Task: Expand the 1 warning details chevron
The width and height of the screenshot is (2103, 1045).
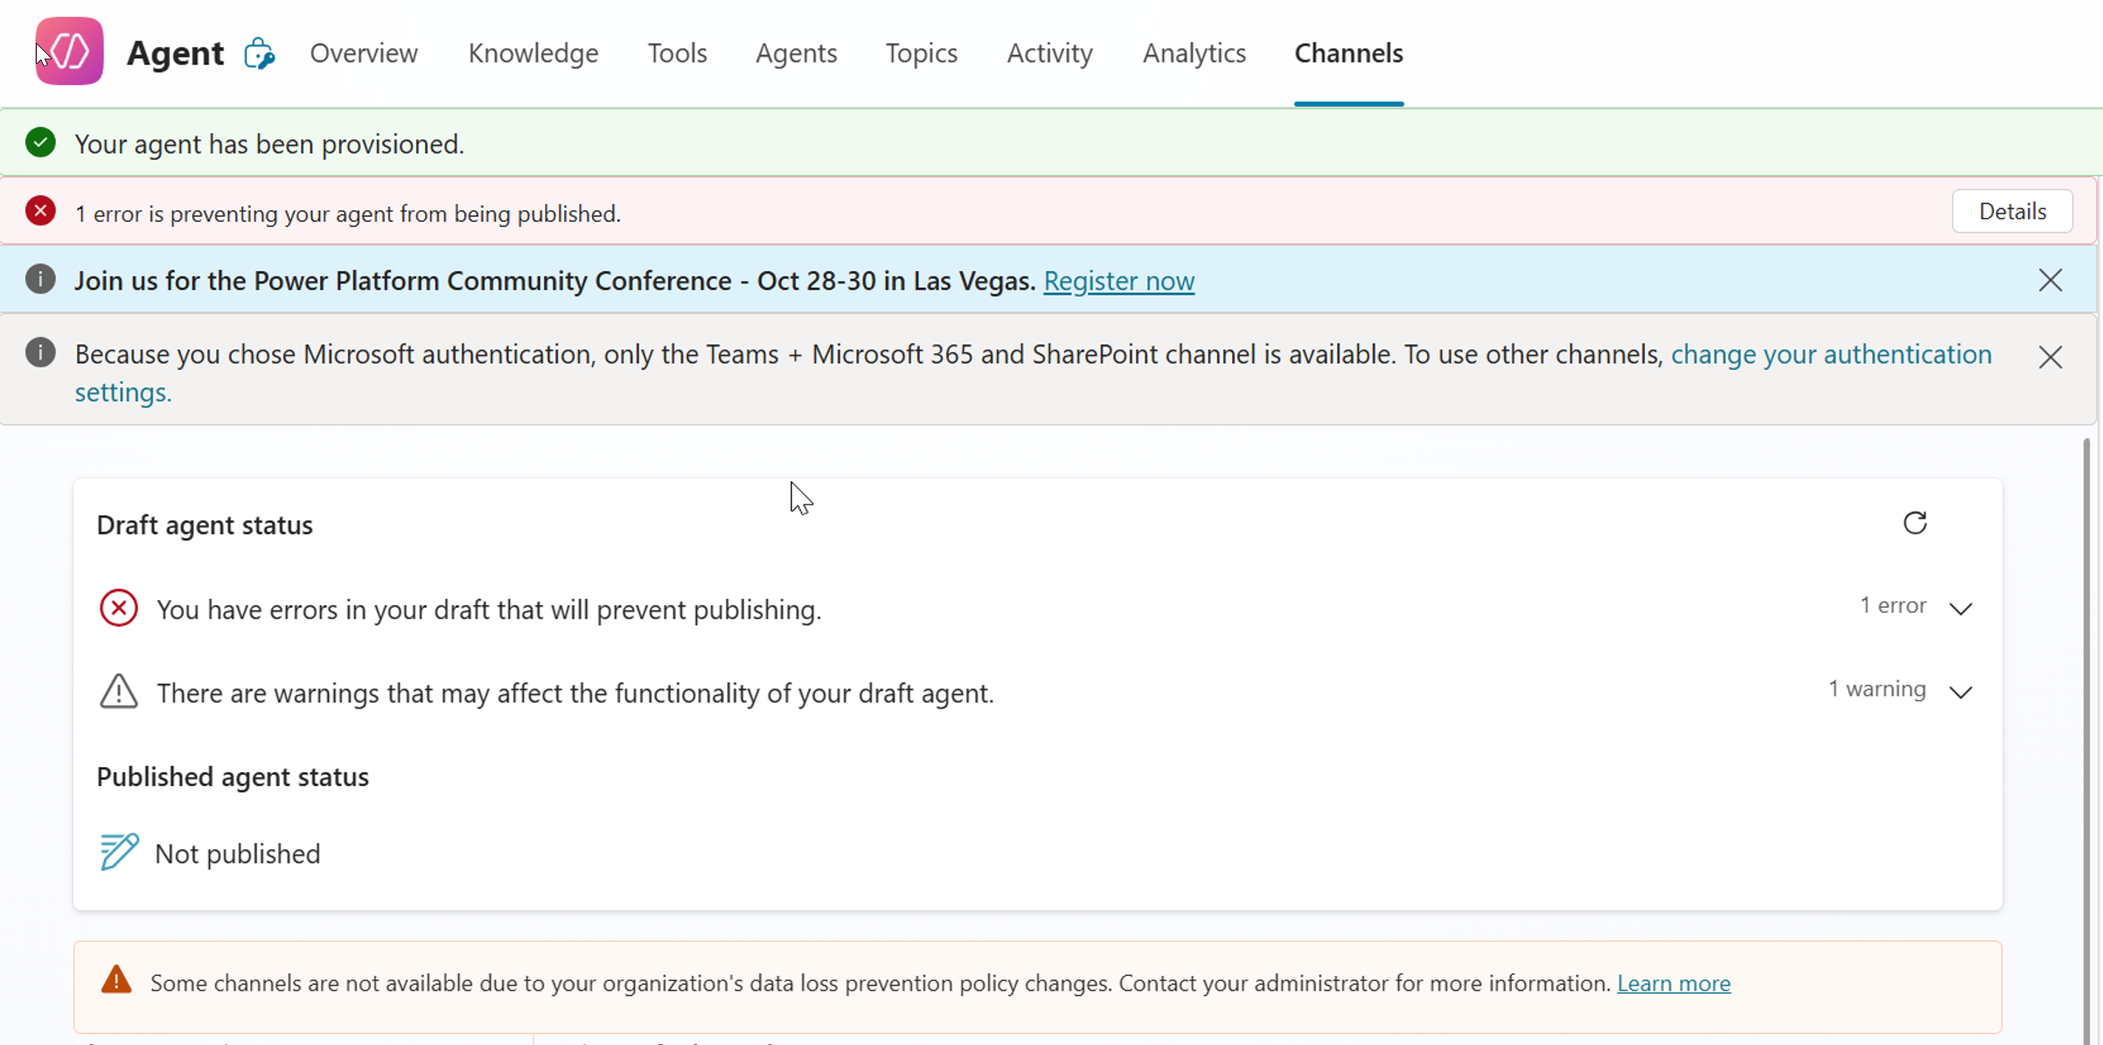Action: (x=1960, y=692)
